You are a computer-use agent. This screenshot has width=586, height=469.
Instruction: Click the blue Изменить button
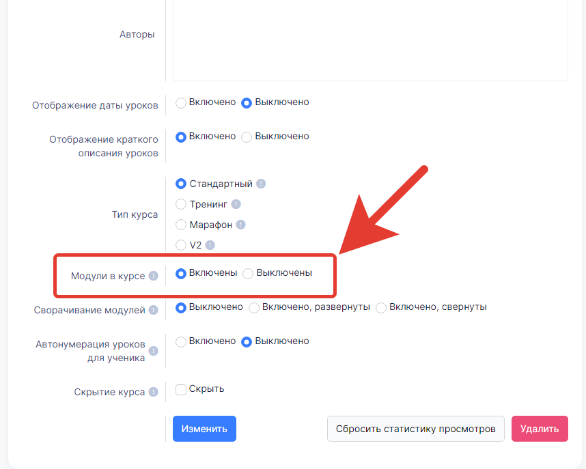coord(204,429)
